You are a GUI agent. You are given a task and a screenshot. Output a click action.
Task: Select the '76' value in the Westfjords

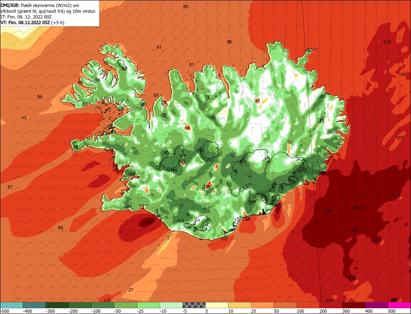point(106,63)
